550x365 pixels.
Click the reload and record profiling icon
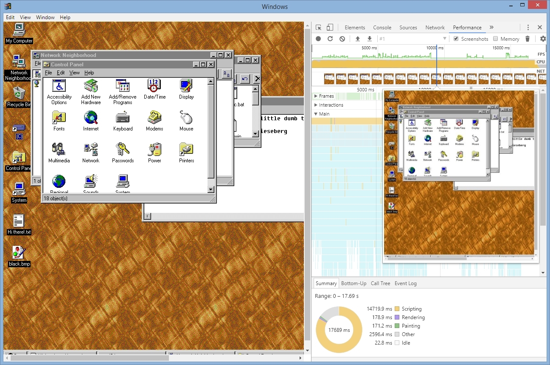click(x=330, y=39)
